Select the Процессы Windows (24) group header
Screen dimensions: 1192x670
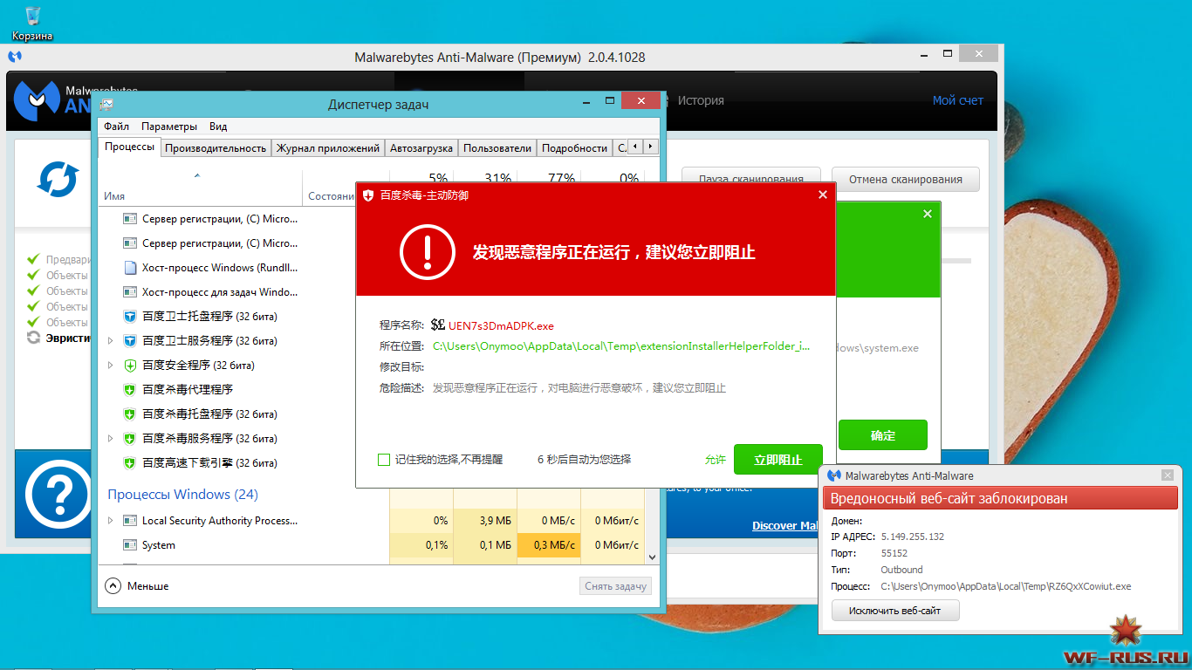click(x=183, y=495)
